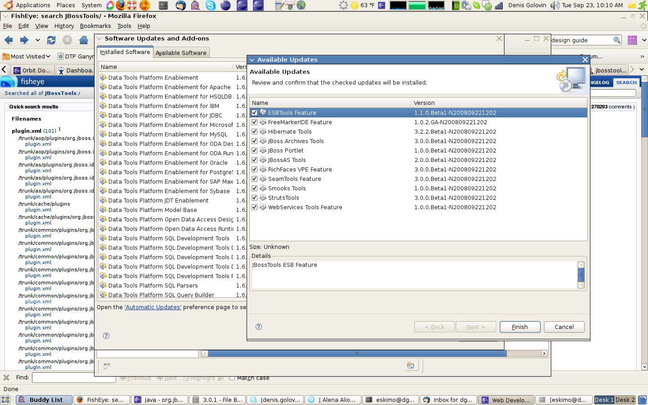The image size is (648, 405).
Task: Switch to the Installed Software tab
Action: coord(125,52)
